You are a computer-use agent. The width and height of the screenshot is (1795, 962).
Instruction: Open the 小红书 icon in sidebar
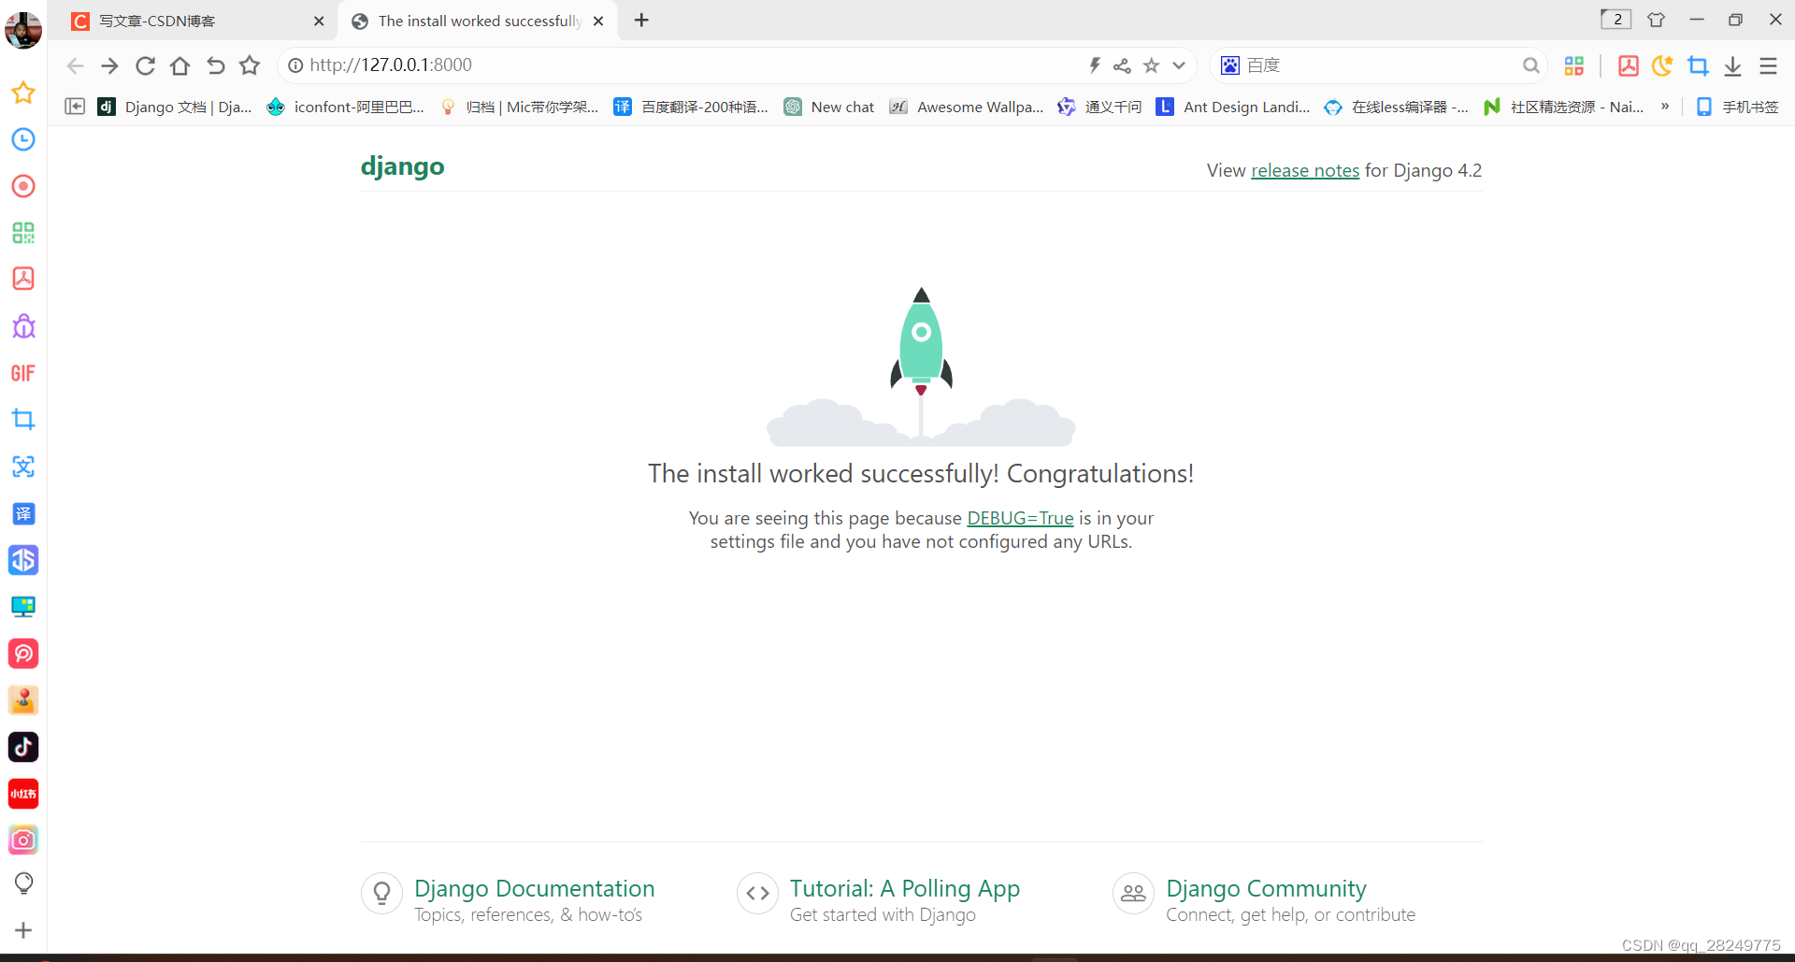[x=23, y=794]
